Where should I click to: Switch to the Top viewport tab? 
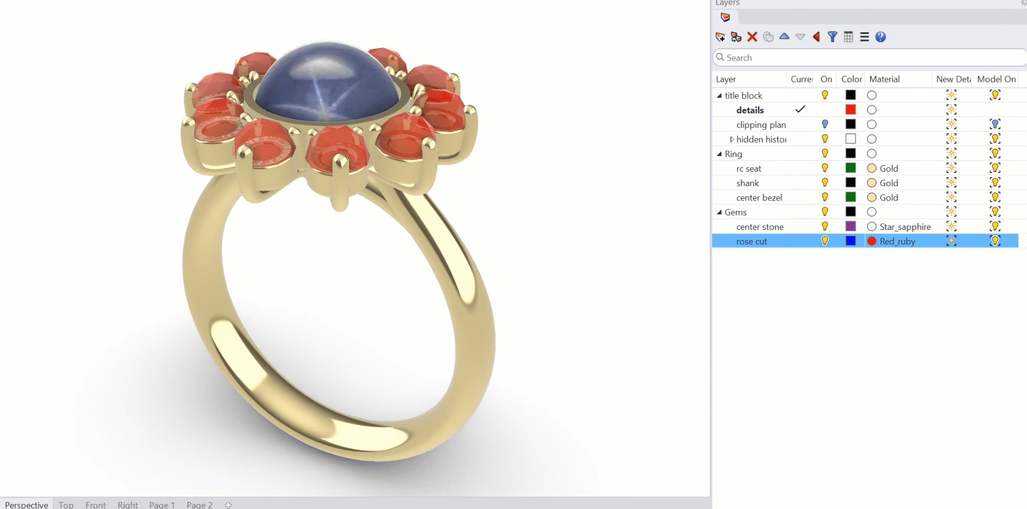pos(66,505)
